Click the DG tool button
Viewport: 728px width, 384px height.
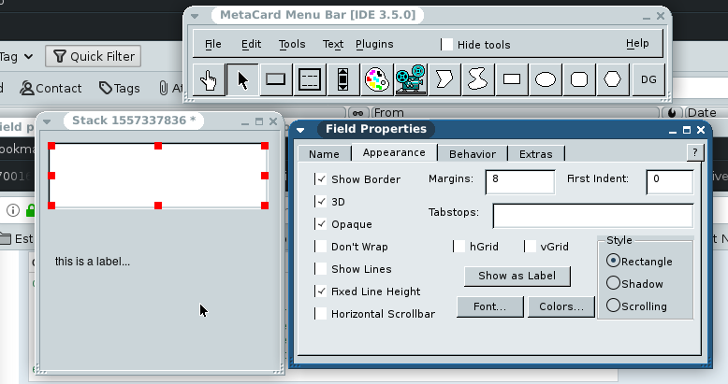click(648, 79)
